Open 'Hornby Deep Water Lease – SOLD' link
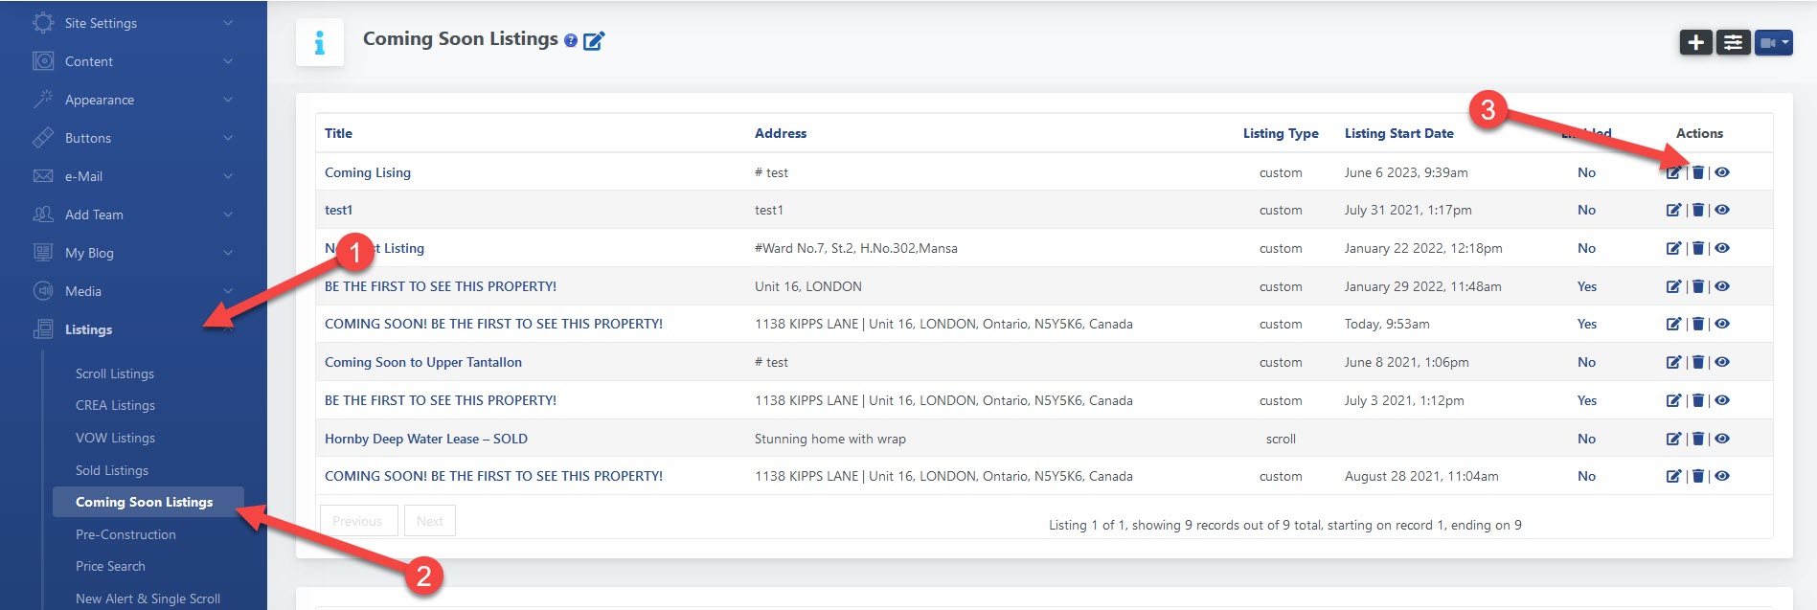 [426, 439]
